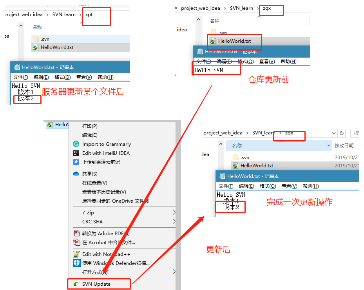Click the Adobe PDF conversion icon in the context menu
This screenshot has width=364, height=290.
tap(77, 233)
